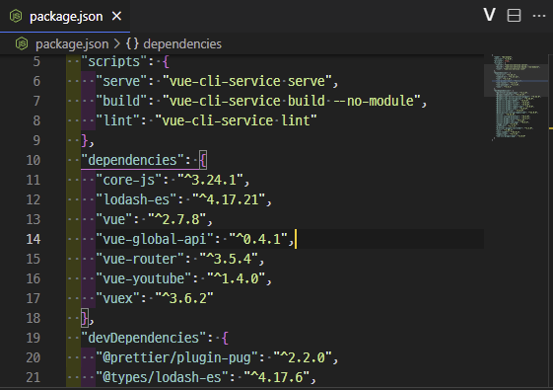The image size is (553, 390).
Task: Click "vue-cli-service serve" value
Action: pyautogui.click(x=247, y=82)
